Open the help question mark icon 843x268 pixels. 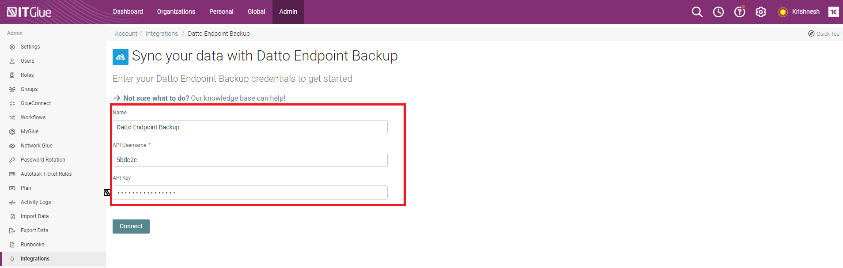[x=740, y=12]
